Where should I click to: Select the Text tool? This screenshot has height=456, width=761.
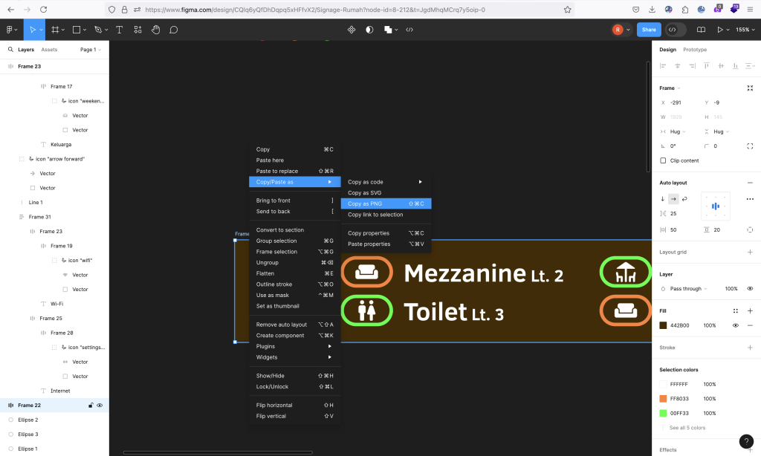[x=119, y=30]
